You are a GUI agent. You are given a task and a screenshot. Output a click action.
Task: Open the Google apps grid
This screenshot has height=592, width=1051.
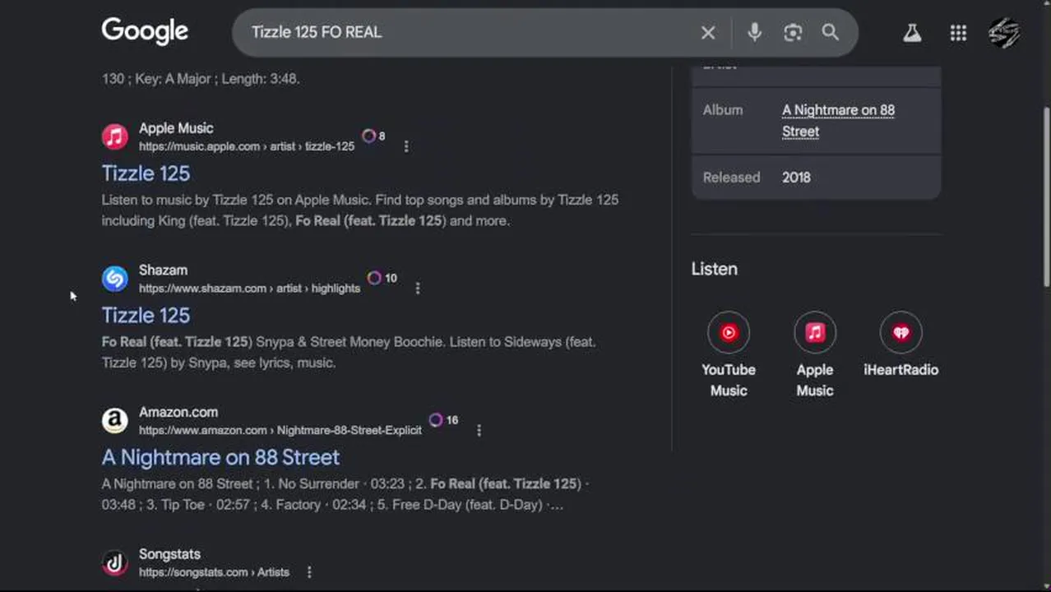tap(958, 33)
